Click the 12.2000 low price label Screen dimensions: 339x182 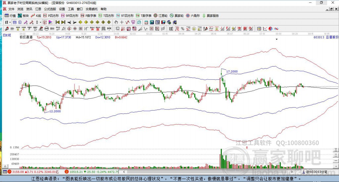click(x=55, y=111)
